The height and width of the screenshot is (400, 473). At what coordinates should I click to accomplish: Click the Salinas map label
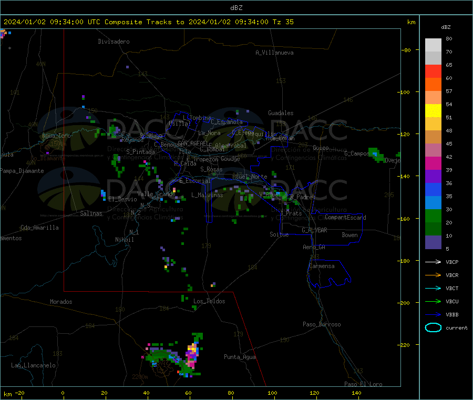(x=91, y=213)
